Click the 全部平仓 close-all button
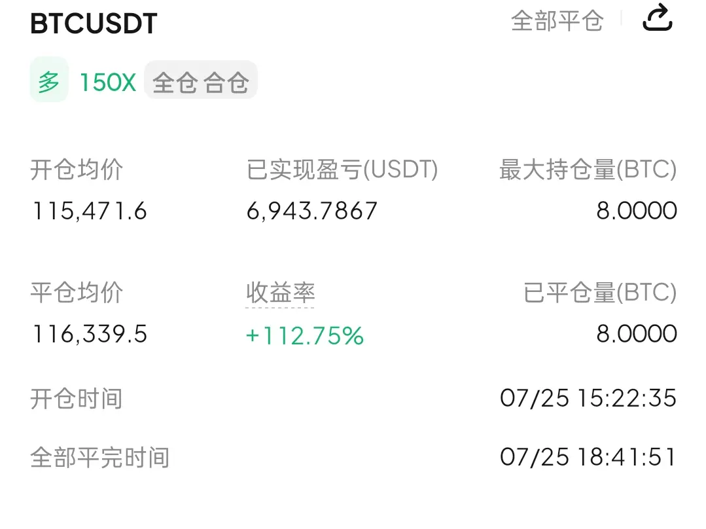Screen dimensions: 706x529 (x=557, y=21)
